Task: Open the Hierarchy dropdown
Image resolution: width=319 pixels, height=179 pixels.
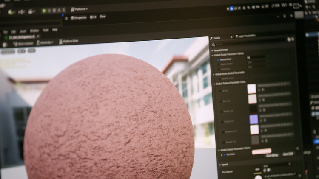Action: click(x=45, y=42)
